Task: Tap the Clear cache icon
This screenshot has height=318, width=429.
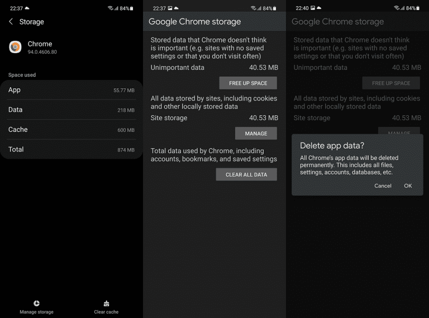Action: pos(106,303)
